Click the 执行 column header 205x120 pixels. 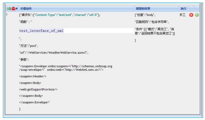(183, 8)
